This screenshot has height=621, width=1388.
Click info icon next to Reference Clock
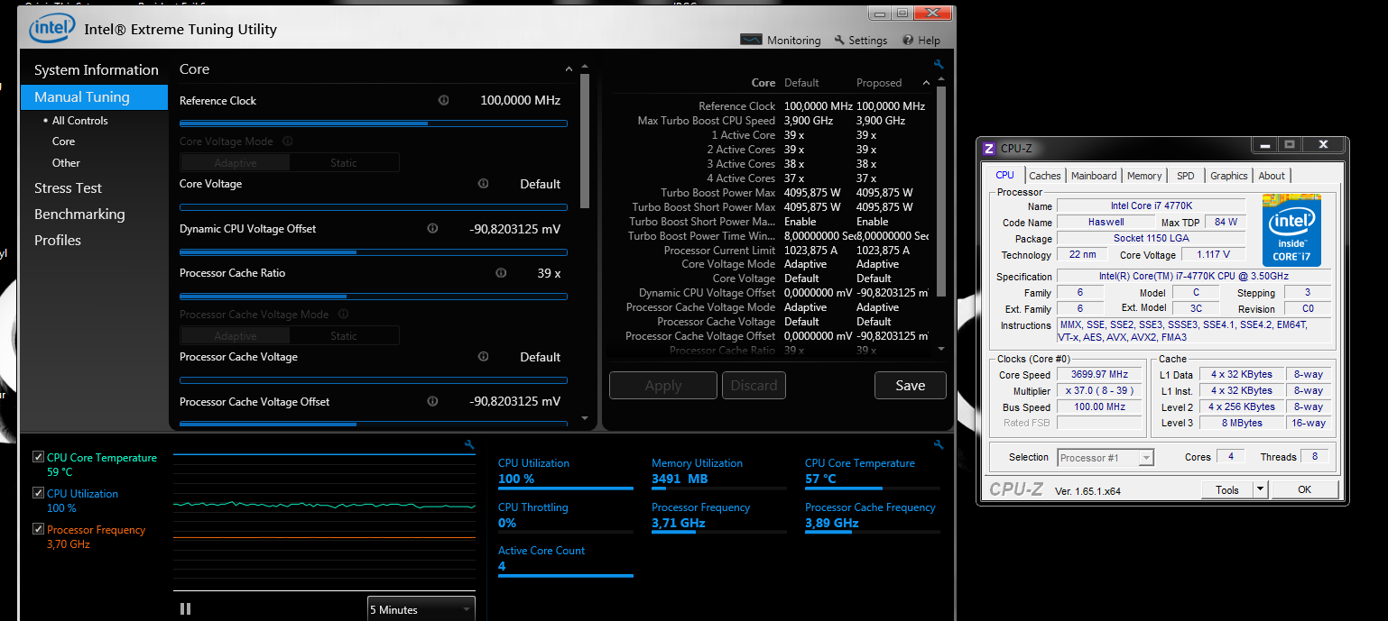pyautogui.click(x=443, y=100)
